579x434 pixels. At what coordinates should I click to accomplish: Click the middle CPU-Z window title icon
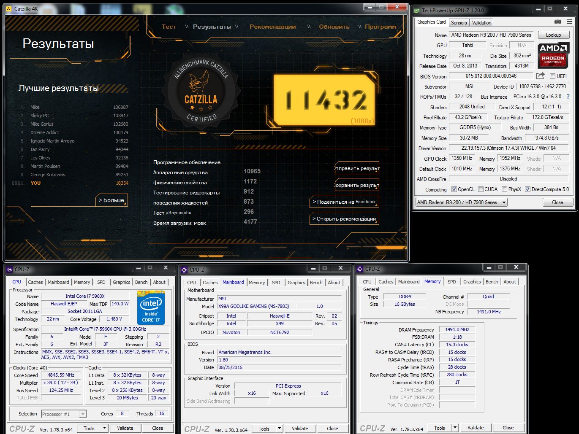[x=185, y=270]
